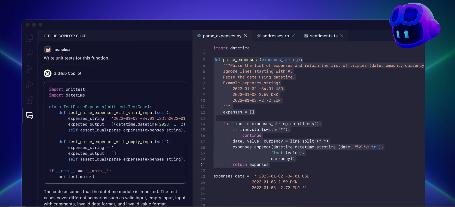Switch to the parse_expenses.py tab
This screenshot has width=455, height=207.
click(222, 36)
